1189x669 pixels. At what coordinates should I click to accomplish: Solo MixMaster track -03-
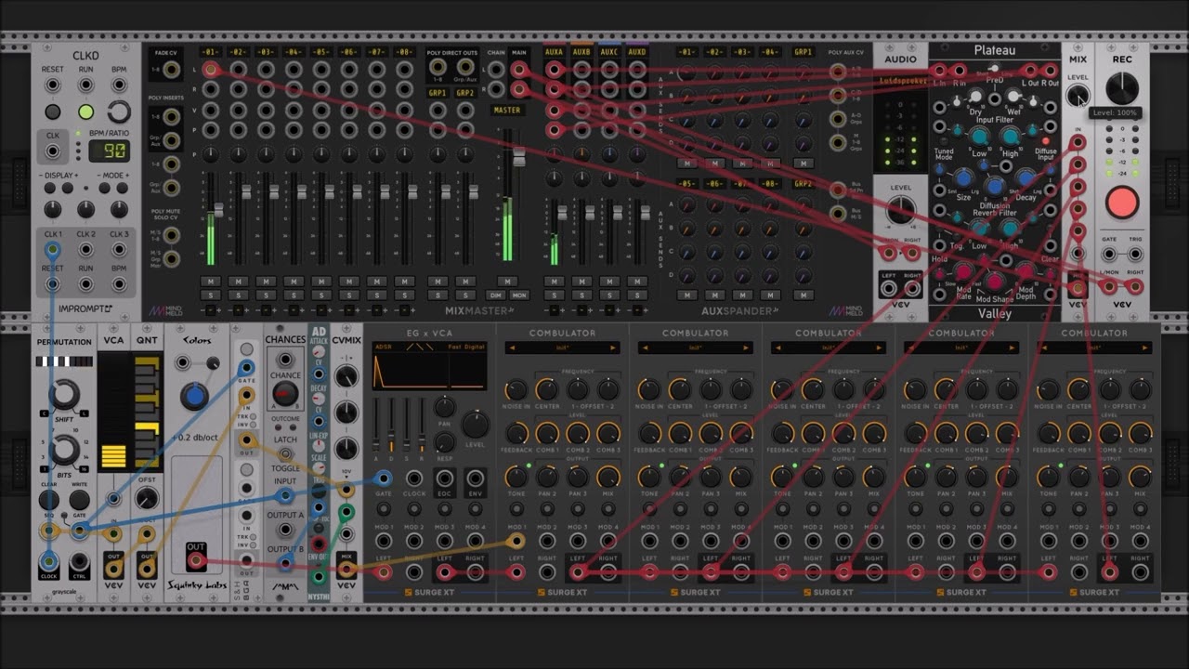pos(266,295)
